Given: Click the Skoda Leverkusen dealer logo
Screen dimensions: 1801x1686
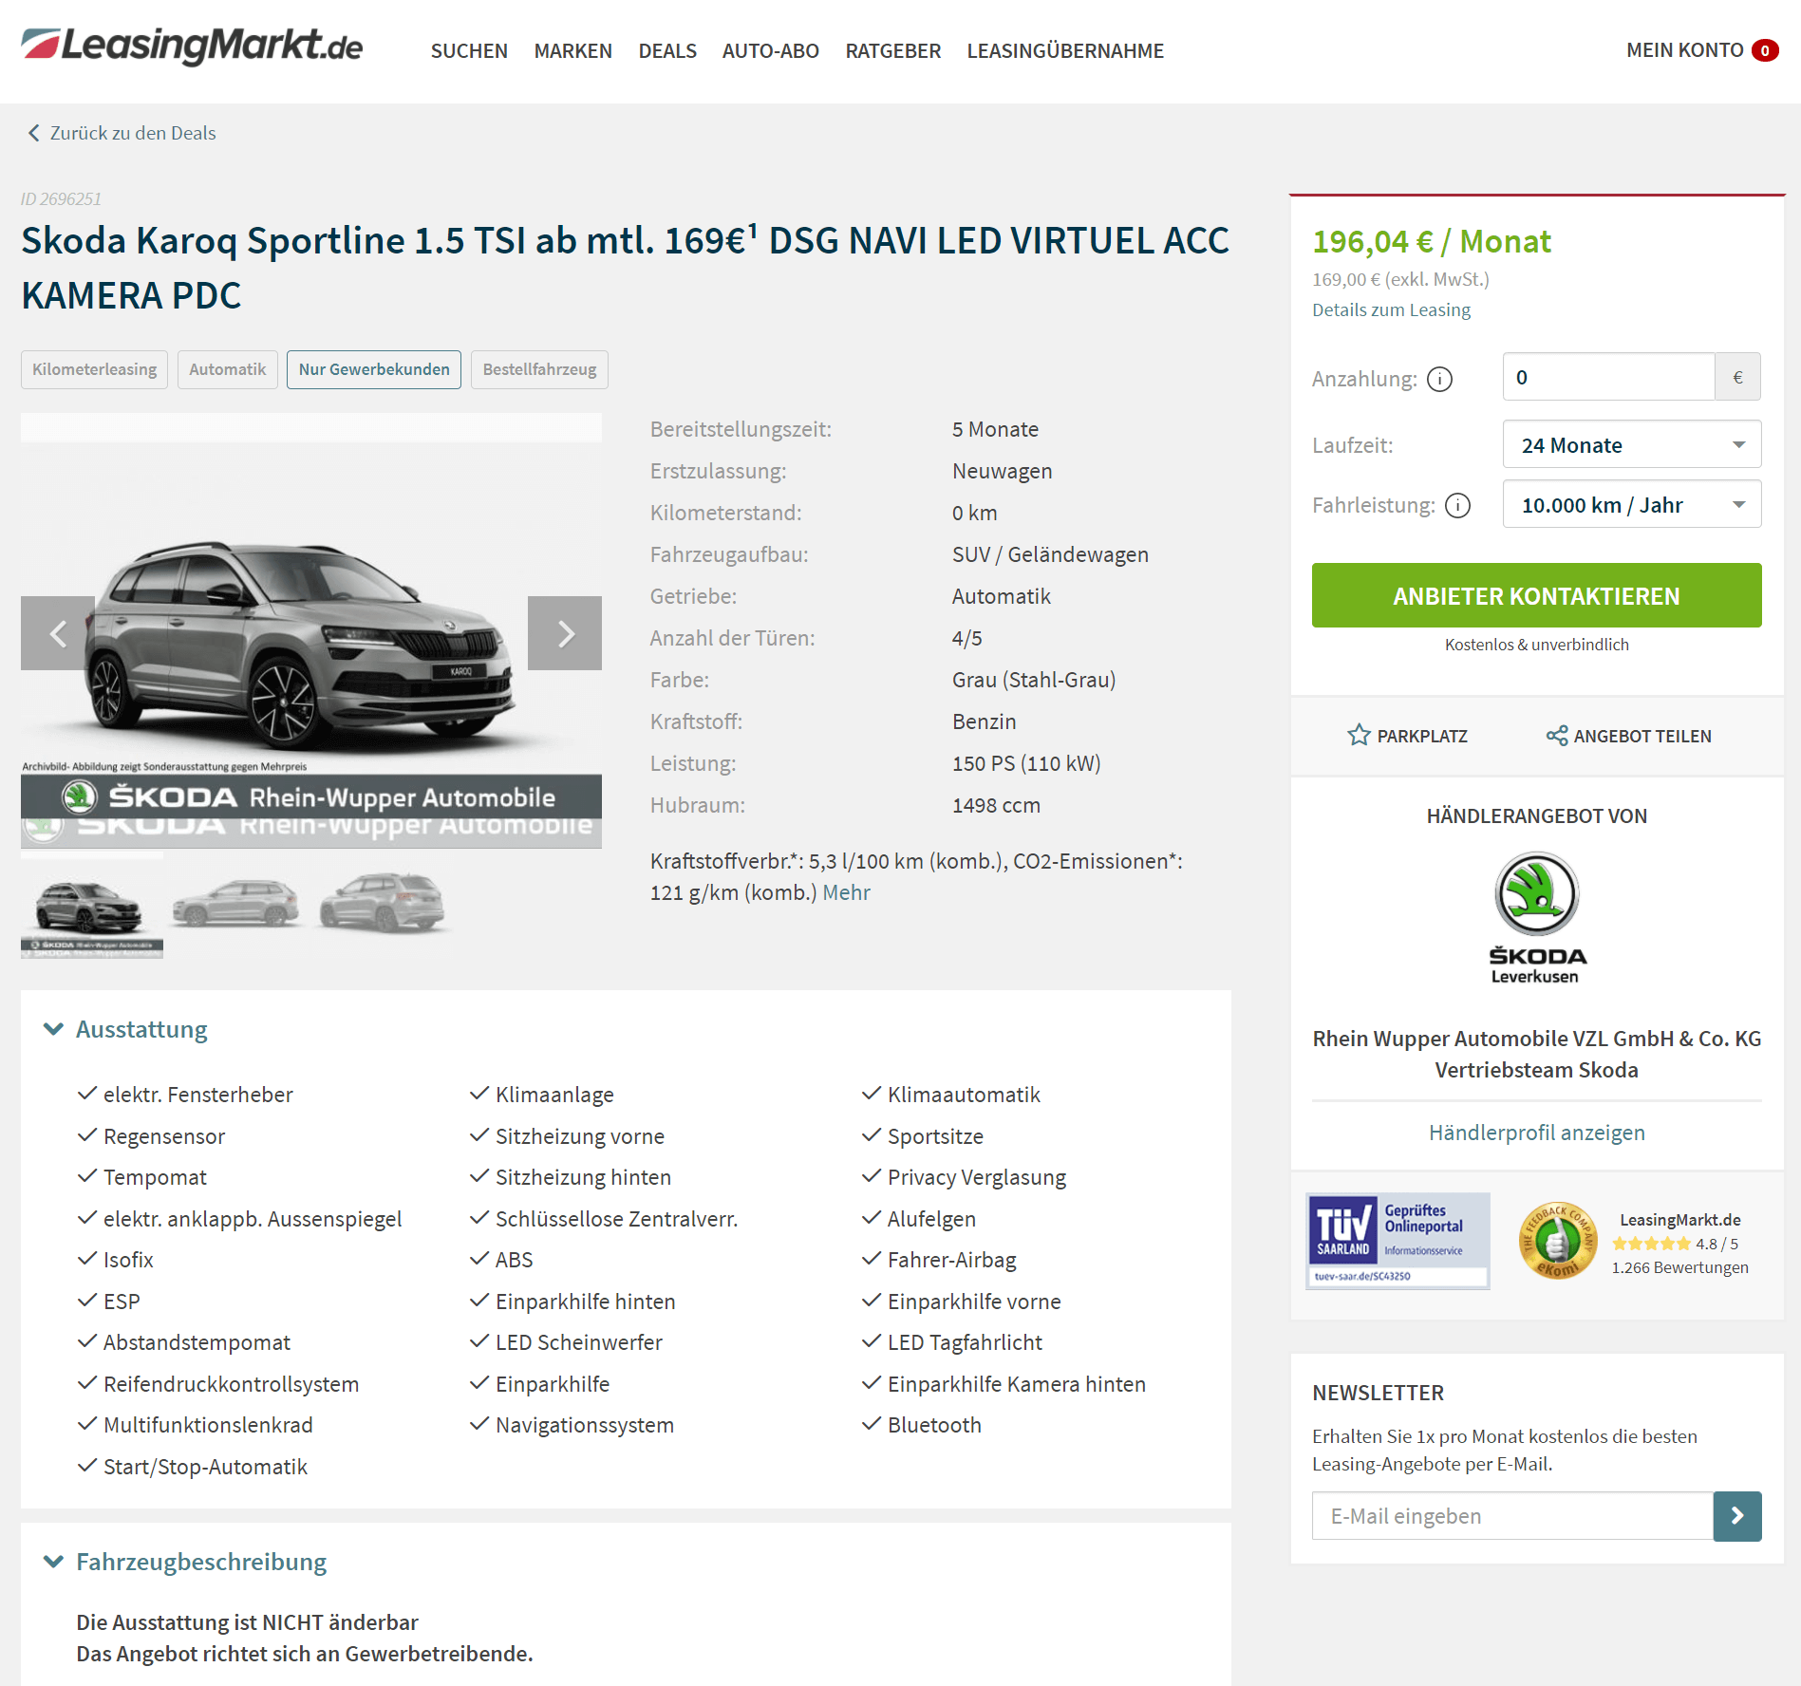Looking at the screenshot, I should (1536, 918).
